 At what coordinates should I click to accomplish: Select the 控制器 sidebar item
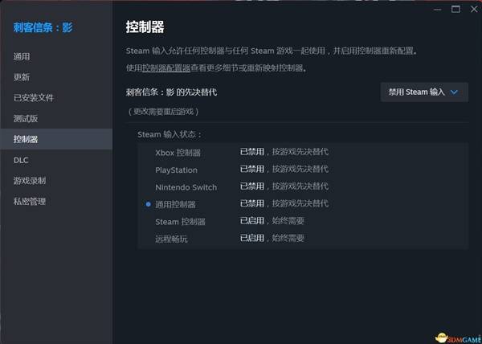click(x=56, y=139)
